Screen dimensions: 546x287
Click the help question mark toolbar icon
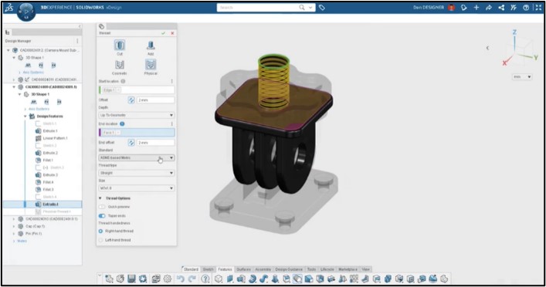pyautogui.click(x=205, y=279)
